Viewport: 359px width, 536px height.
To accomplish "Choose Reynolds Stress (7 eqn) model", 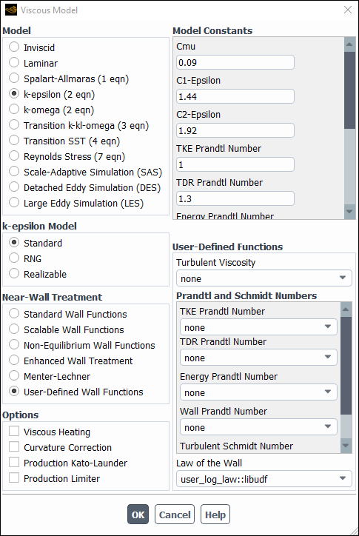I will click(x=14, y=156).
